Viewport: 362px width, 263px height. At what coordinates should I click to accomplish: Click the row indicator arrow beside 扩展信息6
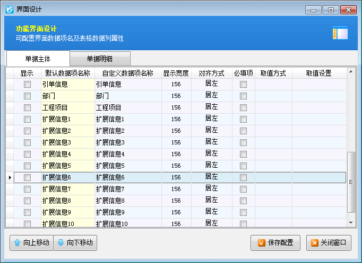(10, 177)
